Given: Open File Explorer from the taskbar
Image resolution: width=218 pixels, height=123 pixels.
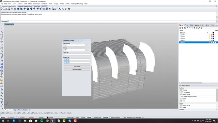Looking at the screenshot, I should click(x=25, y=121).
